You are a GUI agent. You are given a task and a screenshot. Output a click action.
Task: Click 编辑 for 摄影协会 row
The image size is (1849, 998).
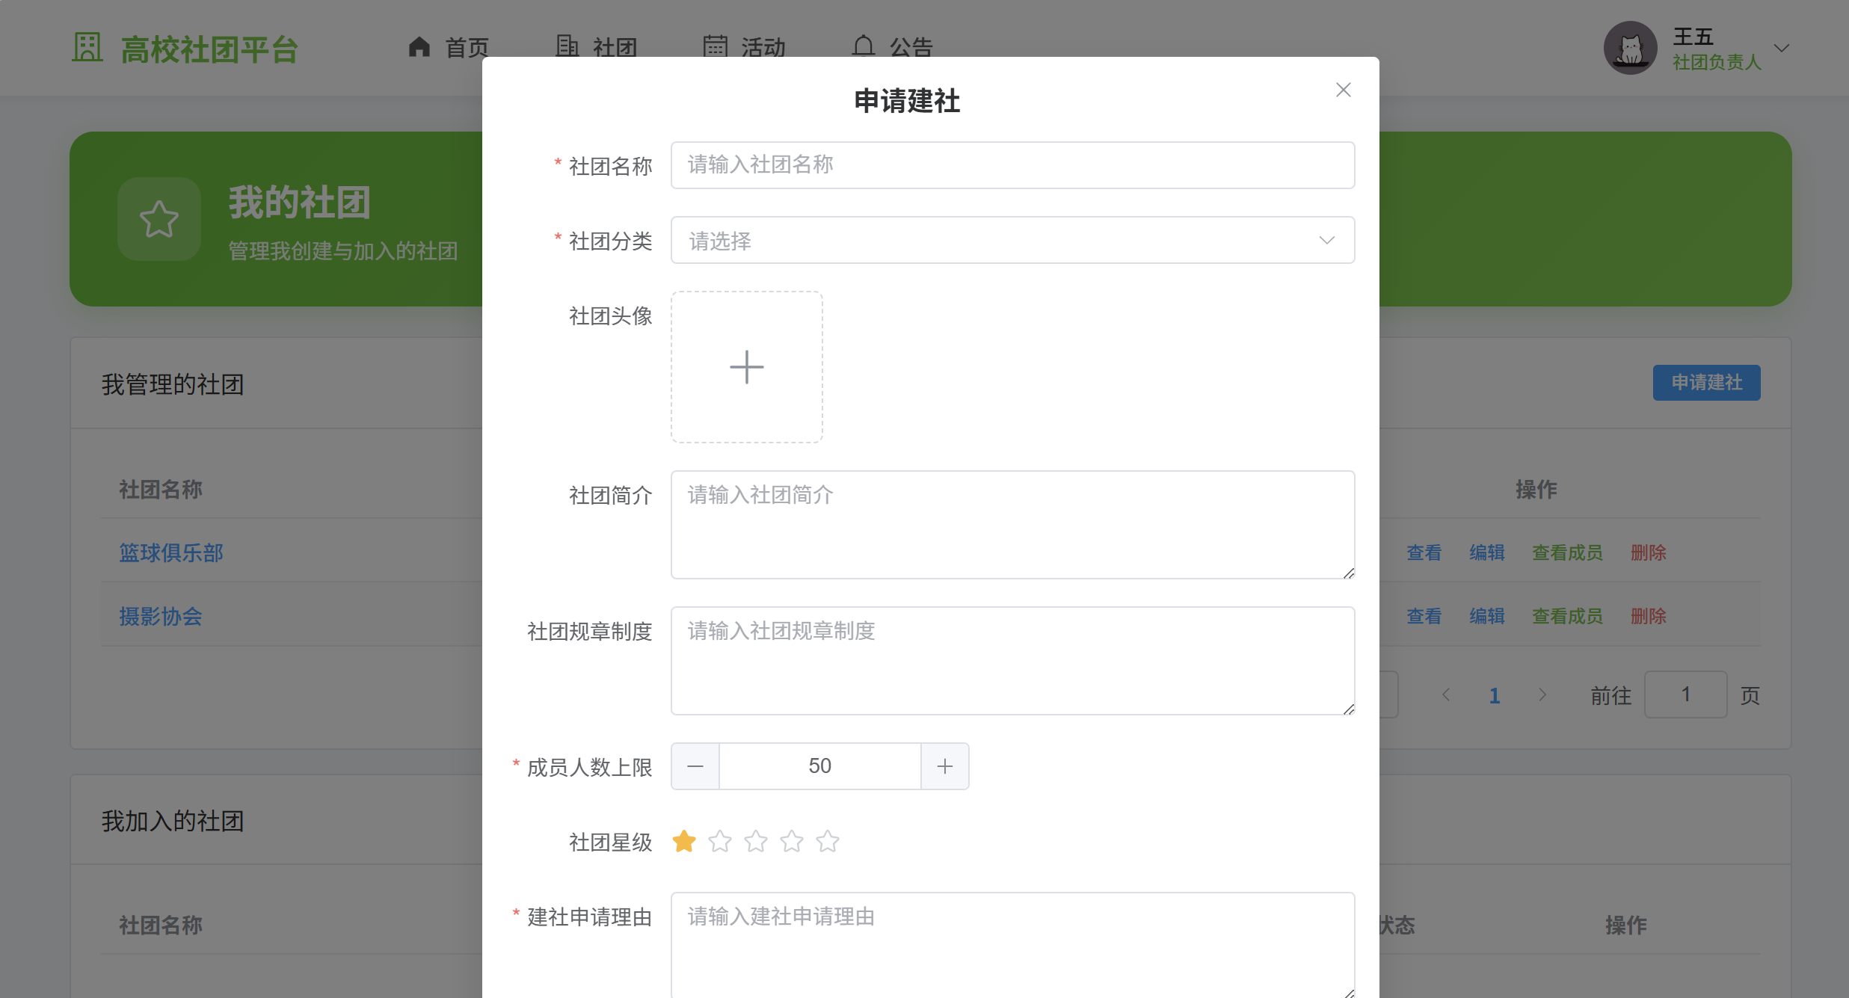pos(1486,616)
